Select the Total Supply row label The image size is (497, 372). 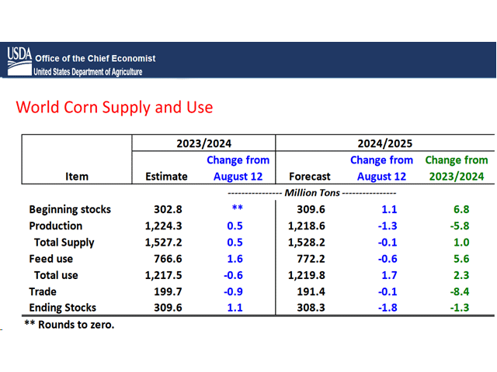pos(64,242)
